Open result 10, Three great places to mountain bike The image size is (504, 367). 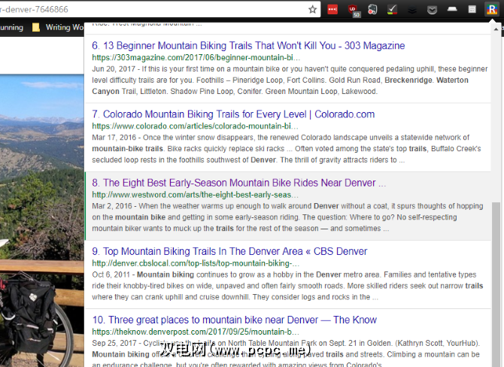click(234, 320)
